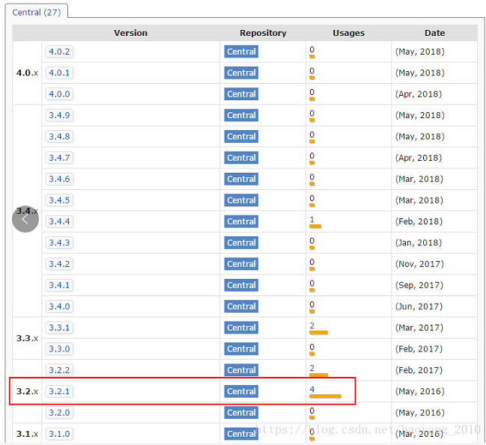The height and width of the screenshot is (445, 486).
Task: Open version 3.4.8 link
Action: (x=59, y=136)
